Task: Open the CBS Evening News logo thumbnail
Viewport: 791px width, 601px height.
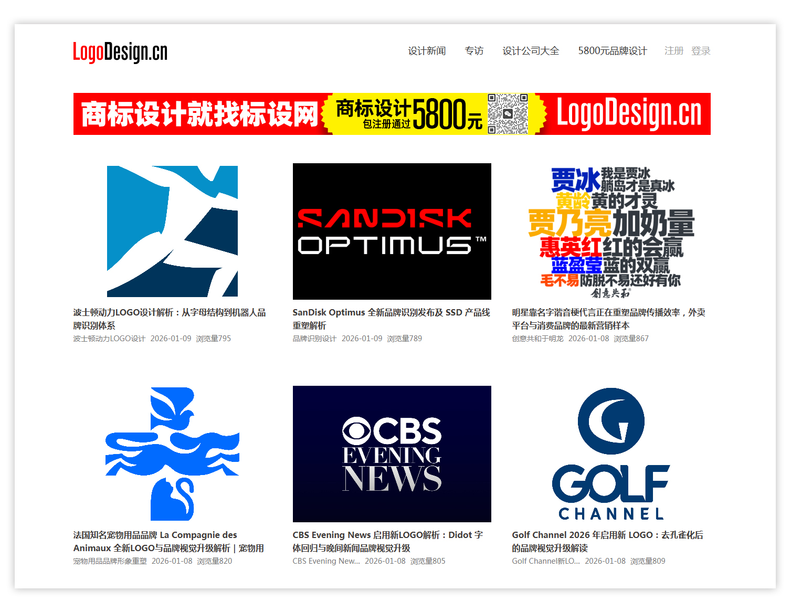Action: [392, 454]
